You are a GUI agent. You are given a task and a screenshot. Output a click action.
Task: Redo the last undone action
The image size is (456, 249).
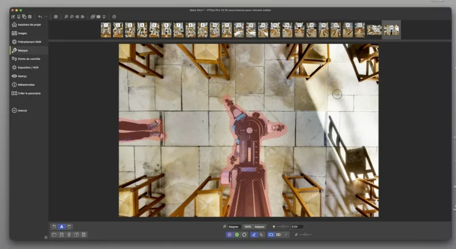point(46,17)
